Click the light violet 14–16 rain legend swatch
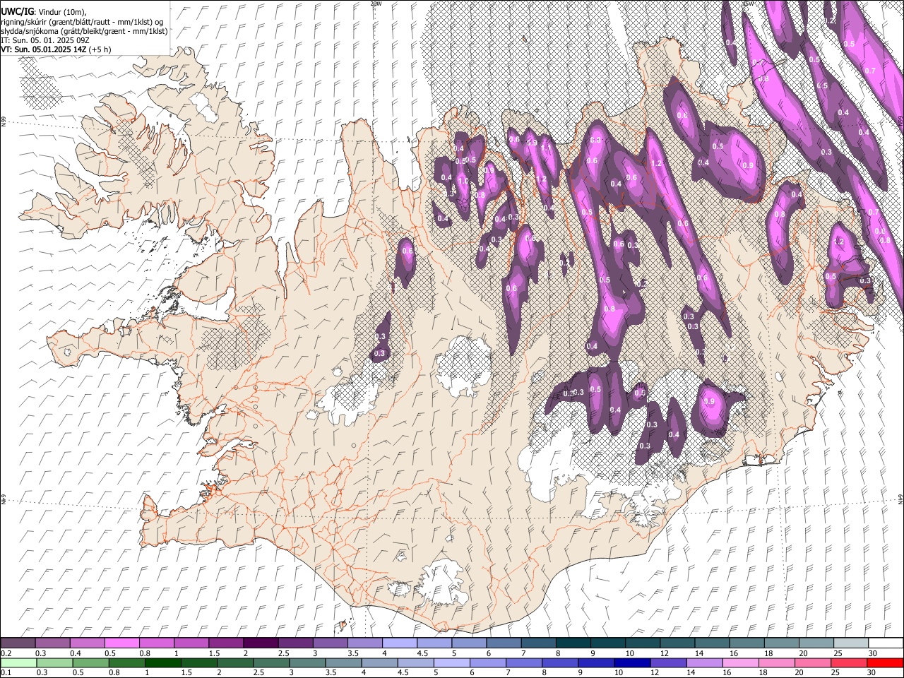 tap(705, 662)
